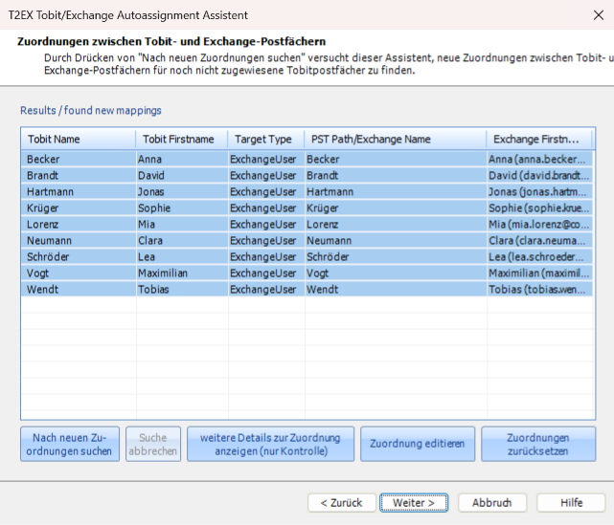Screen dimensions: 614x525
Task: Click firstname cell 'Jonas'
Action: [182, 192]
